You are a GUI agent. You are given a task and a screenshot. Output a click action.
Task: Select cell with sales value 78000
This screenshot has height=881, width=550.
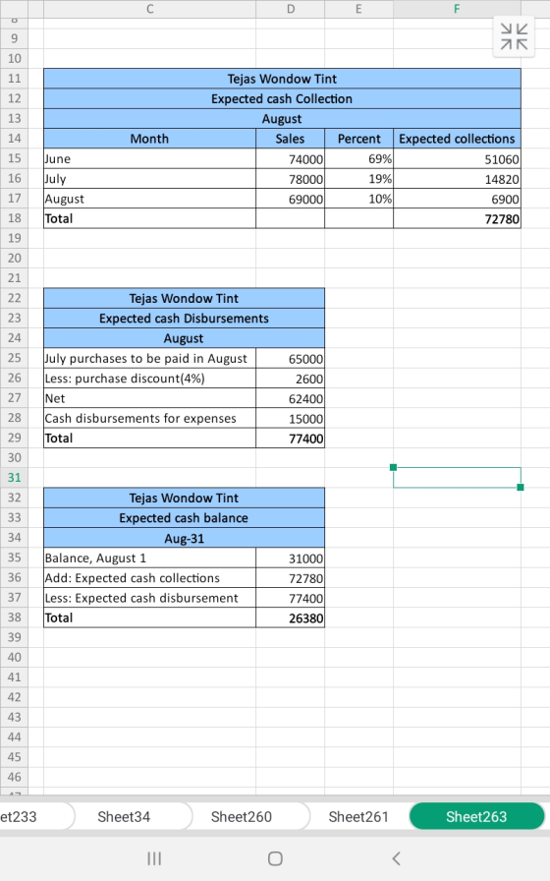290,179
